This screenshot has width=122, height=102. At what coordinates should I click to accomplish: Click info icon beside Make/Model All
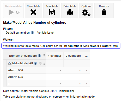[35, 63]
